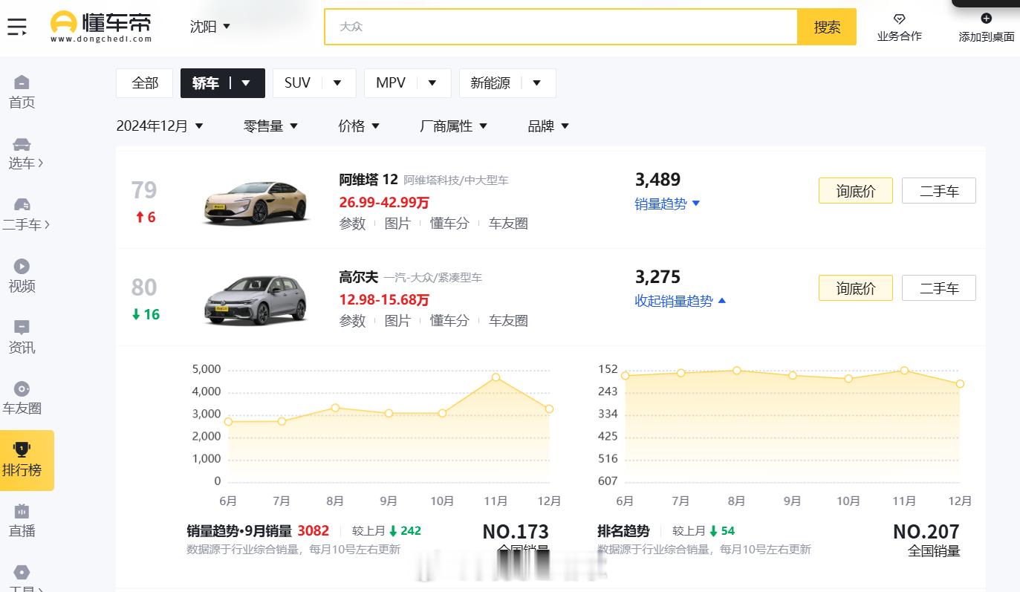
Task: Open 高尔夫 title link
Action: (358, 277)
